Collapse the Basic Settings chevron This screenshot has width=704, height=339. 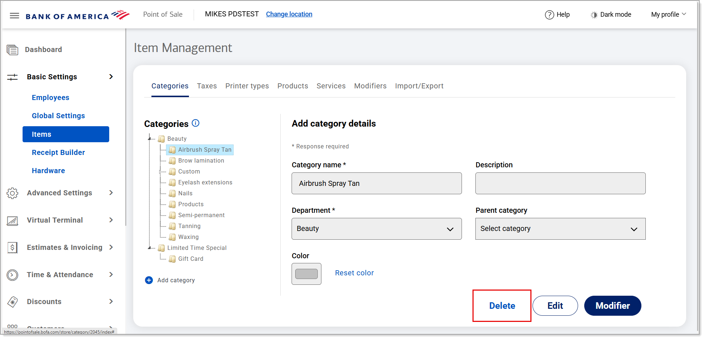coord(111,77)
